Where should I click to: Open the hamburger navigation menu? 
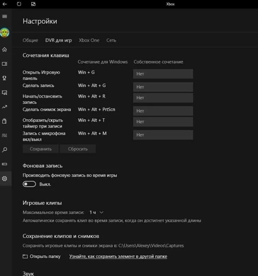pyautogui.click(x=5, y=16)
